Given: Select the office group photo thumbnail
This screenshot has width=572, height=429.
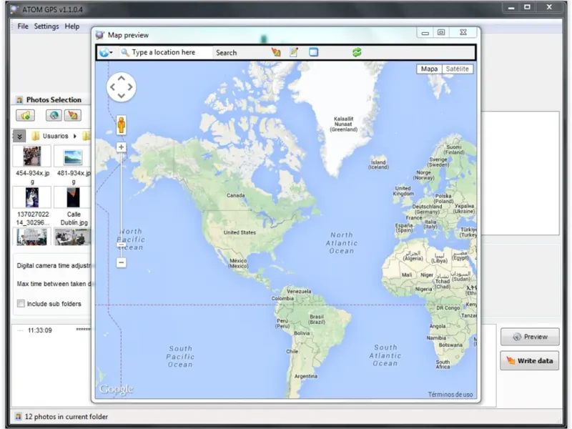Looking at the screenshot, I should pyautogui.click(x=73, y=237).
